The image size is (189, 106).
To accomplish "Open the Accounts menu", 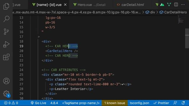I will tap(6, 81).
